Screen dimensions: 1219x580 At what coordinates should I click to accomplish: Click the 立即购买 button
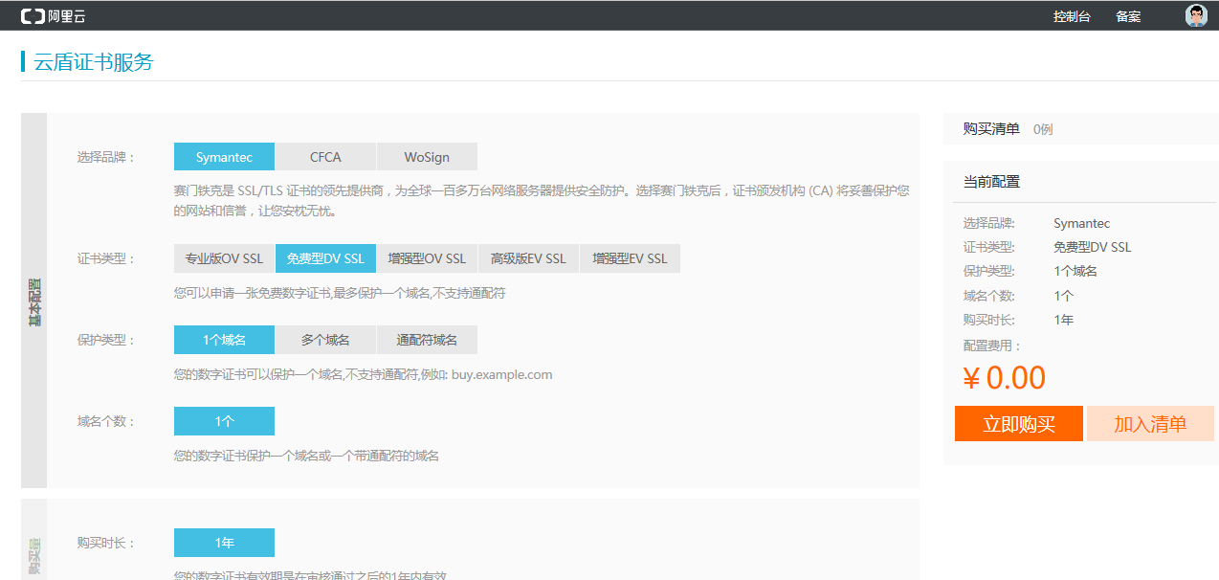click(x=1019, y=424)
